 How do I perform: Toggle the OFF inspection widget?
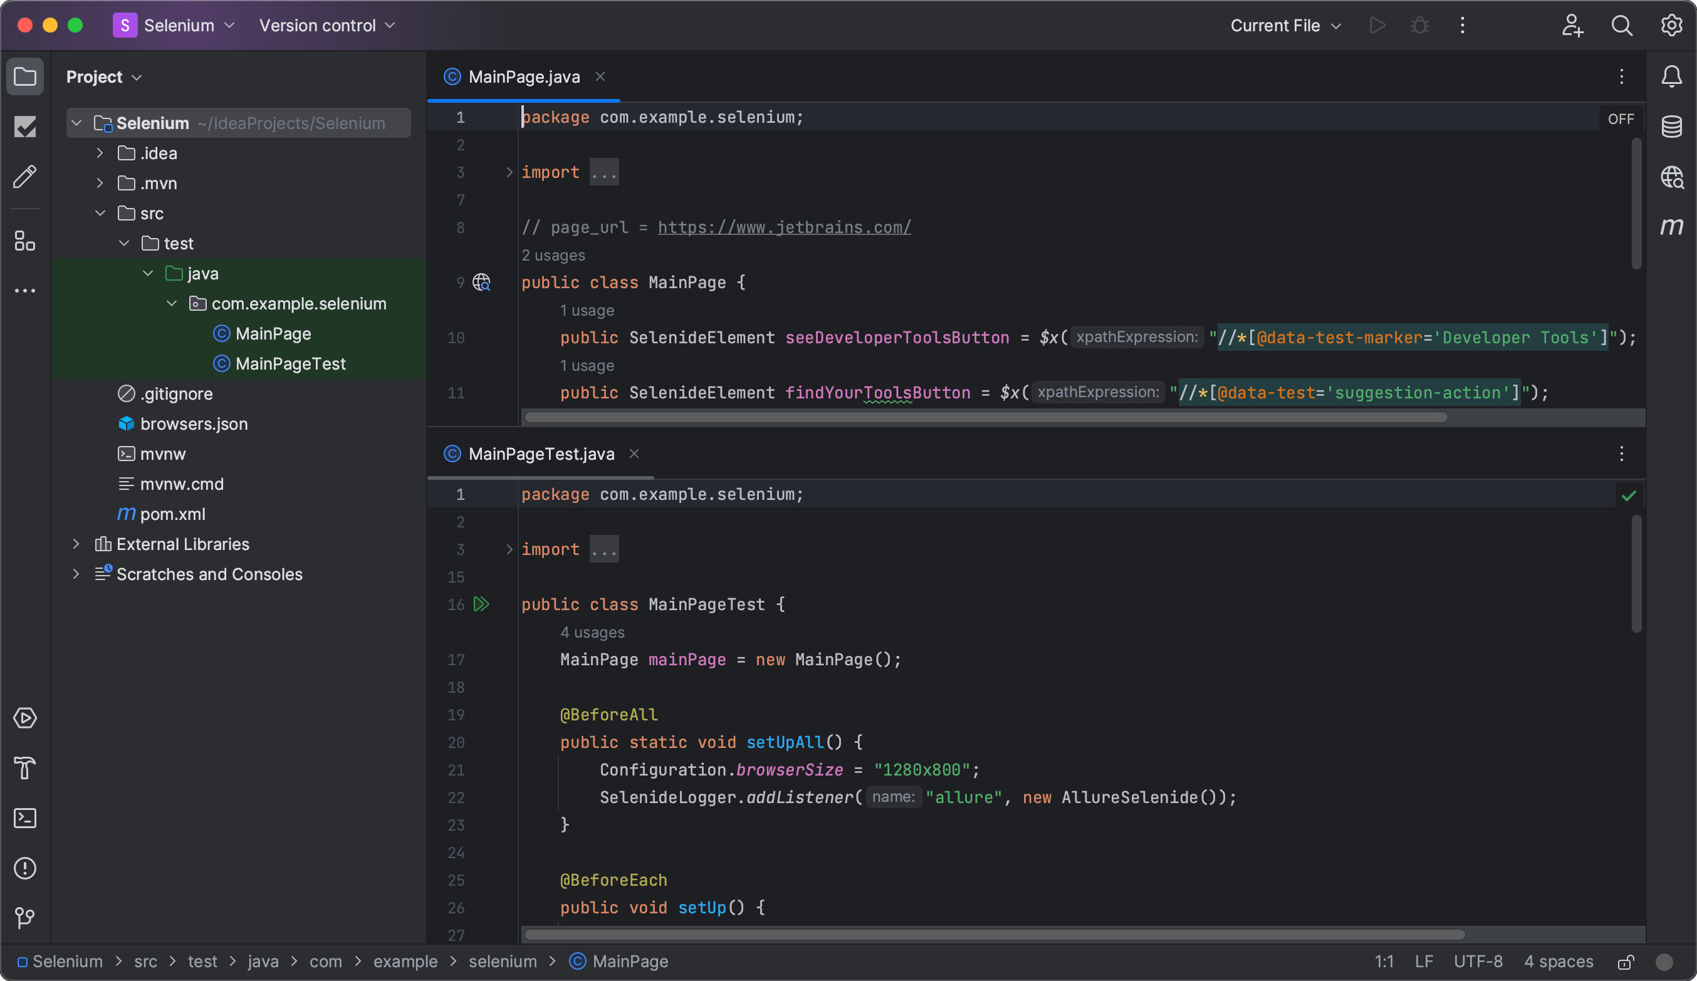coord(1620,119)
